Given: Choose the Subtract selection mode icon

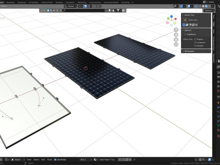Looking at the screenshot, I should coord(190,25).
